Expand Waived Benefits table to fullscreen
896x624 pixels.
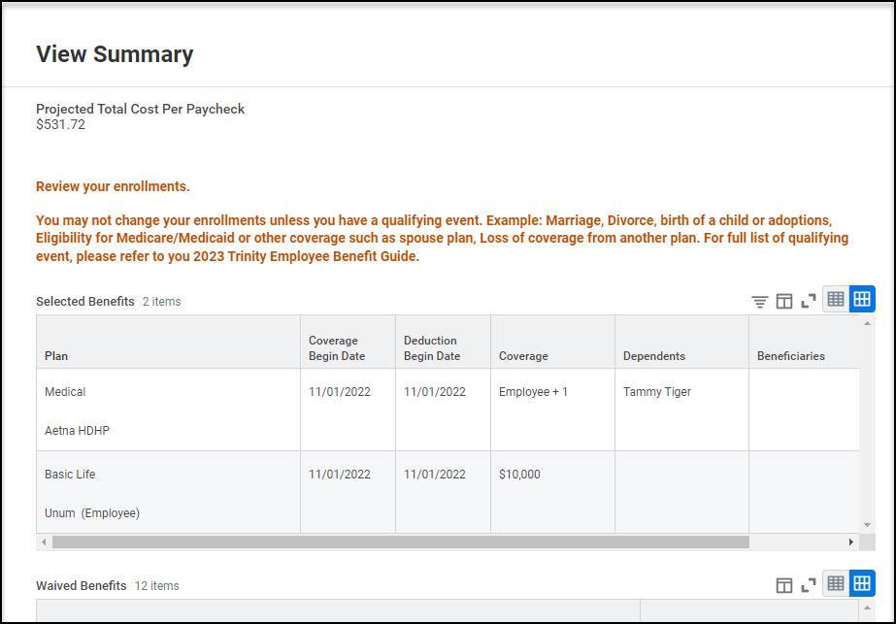pyautogui.click(x=808, y=585)
